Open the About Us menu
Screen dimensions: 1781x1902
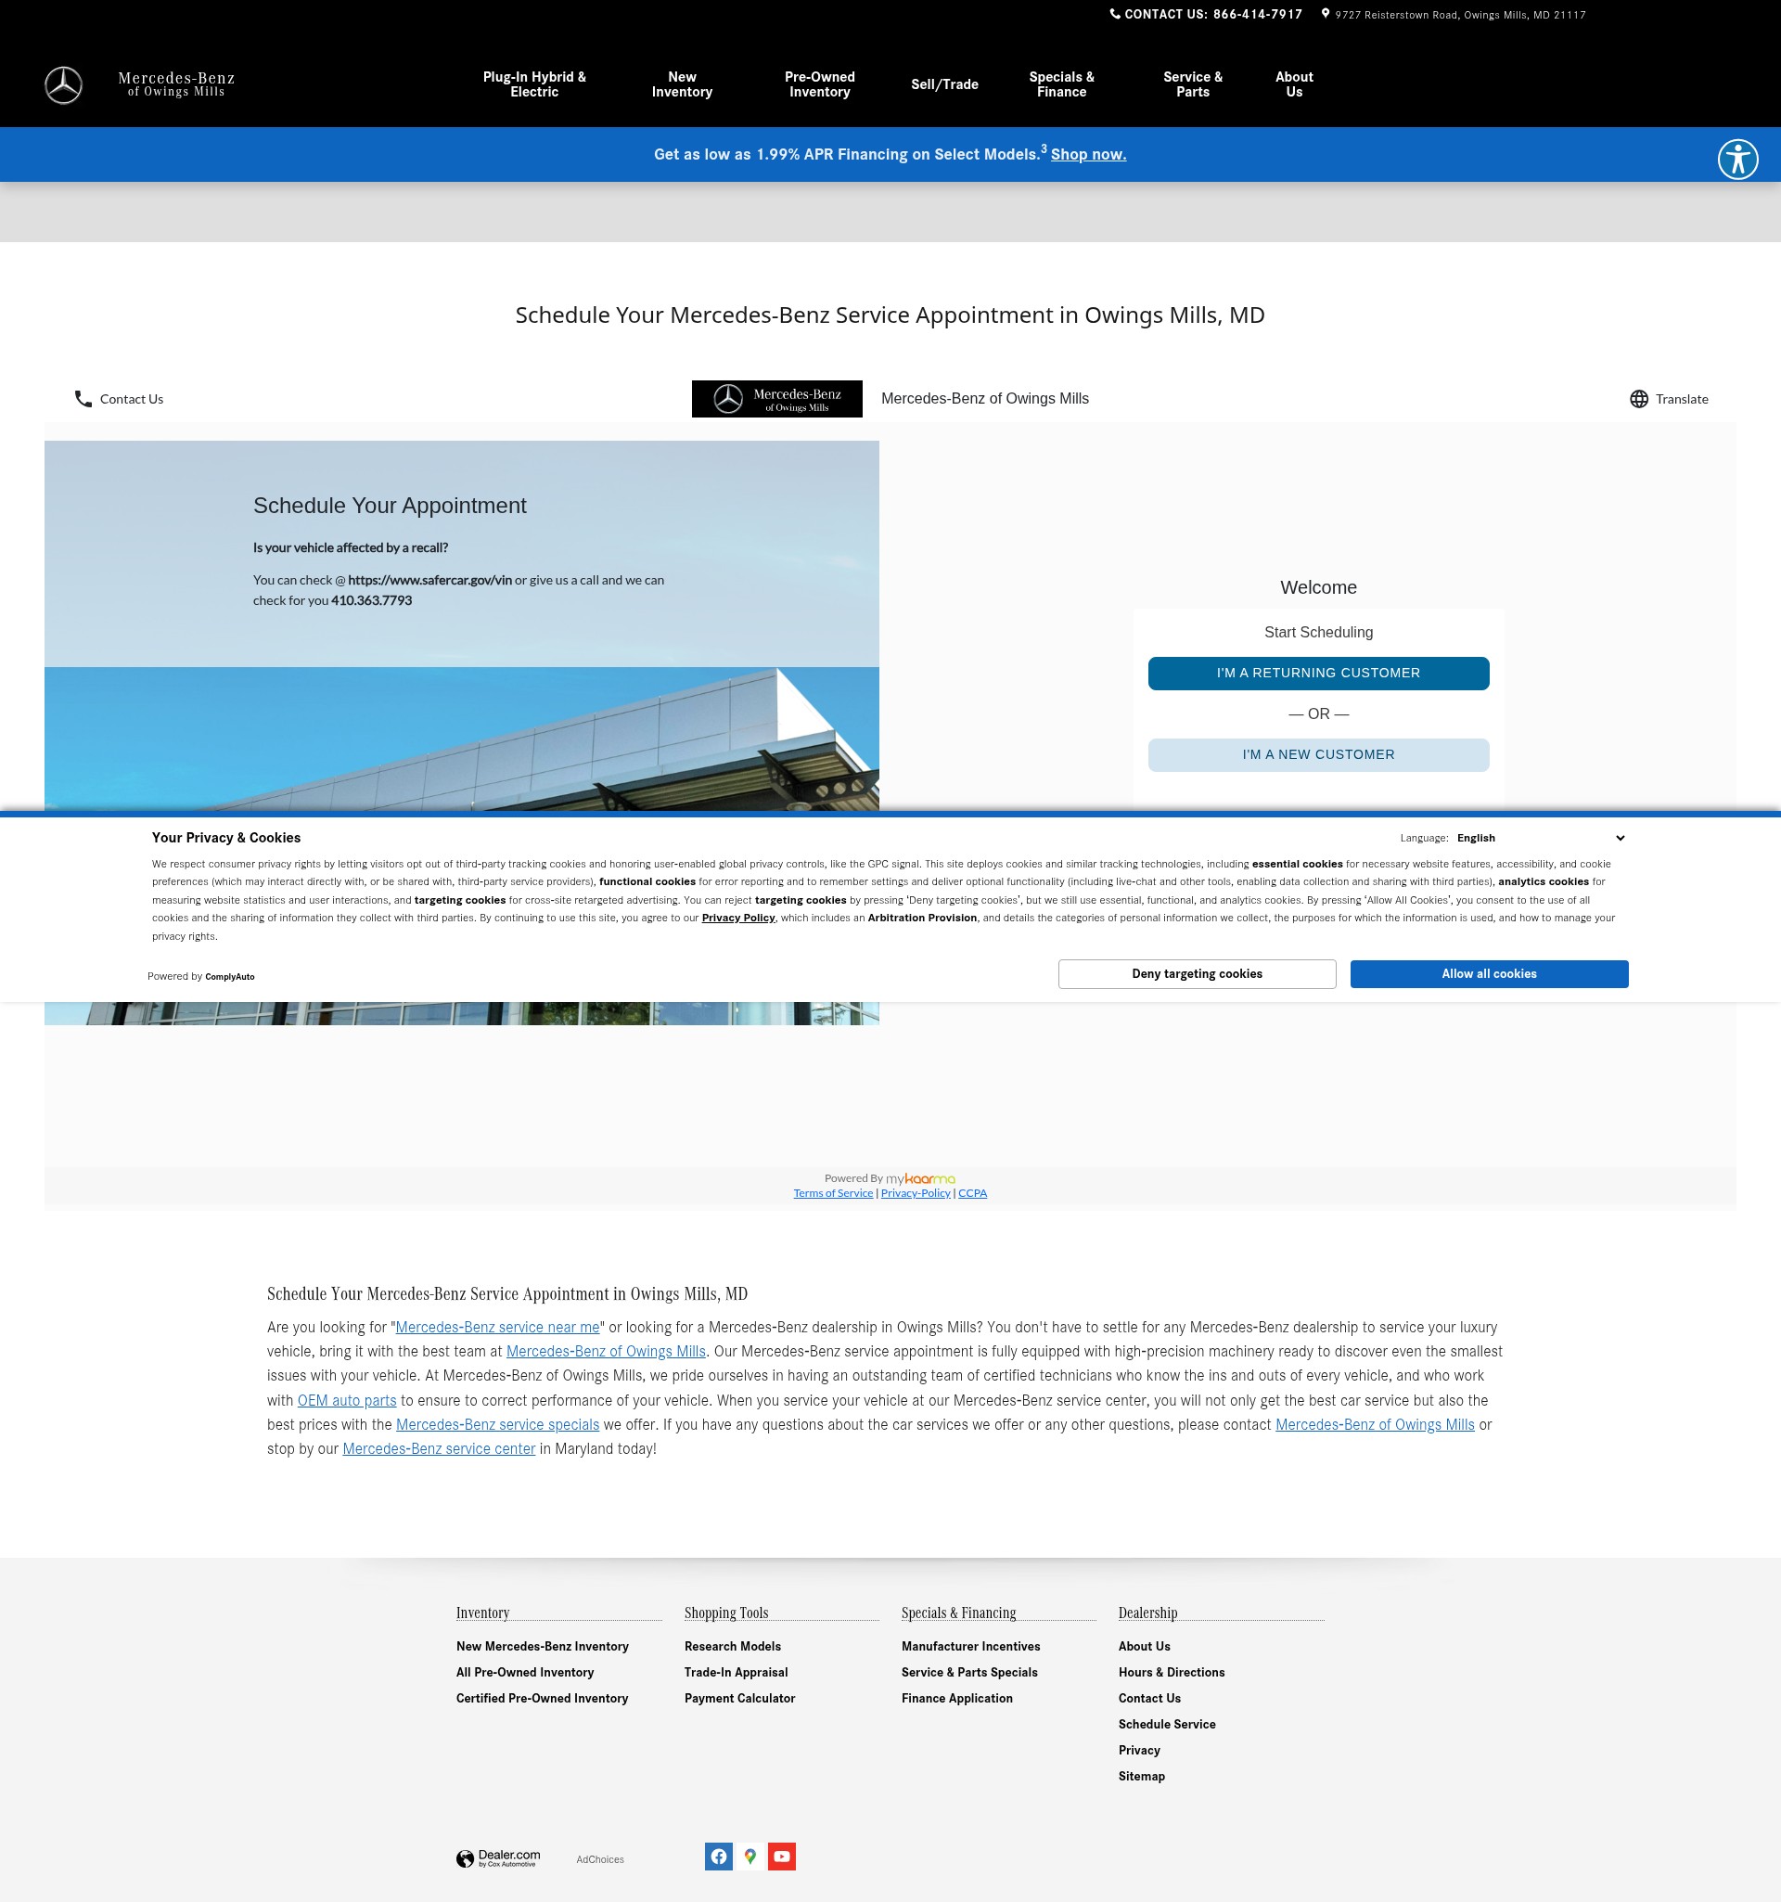click(1294, 85)
